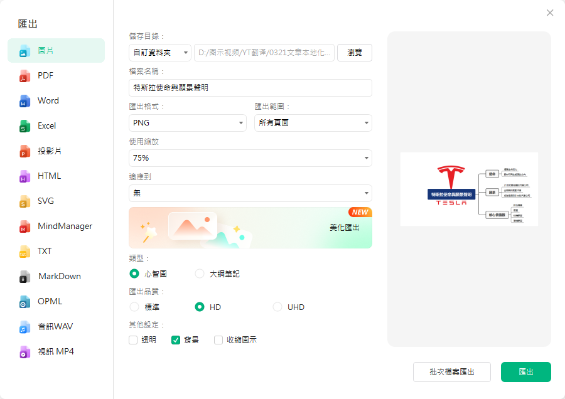Viewport: 565px width, 399px height.
Task: Click the 匯出 export button
Action: (525, 371)
